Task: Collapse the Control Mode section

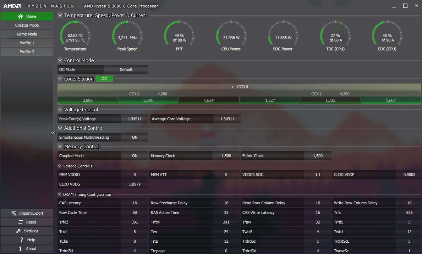Action: point(60,60)
